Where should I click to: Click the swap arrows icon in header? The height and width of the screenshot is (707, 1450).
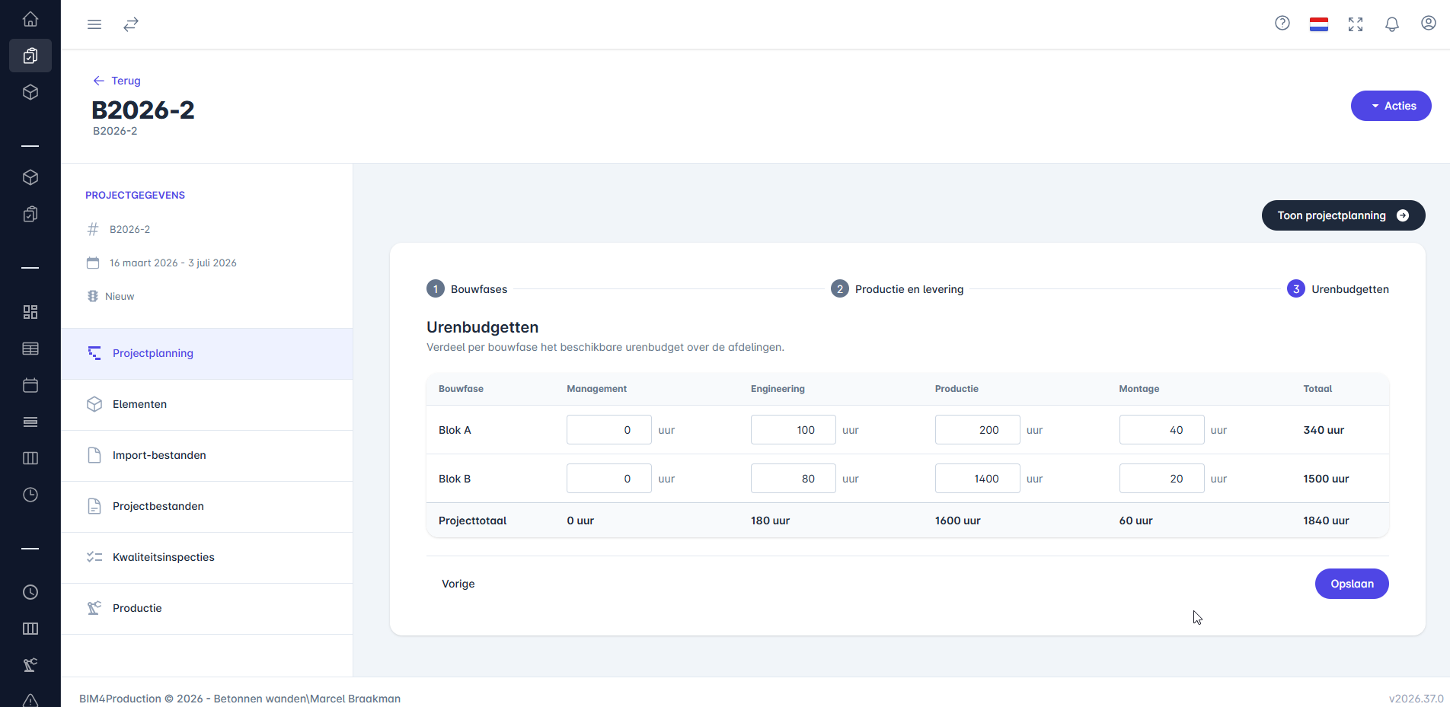[x=131, y=24]
